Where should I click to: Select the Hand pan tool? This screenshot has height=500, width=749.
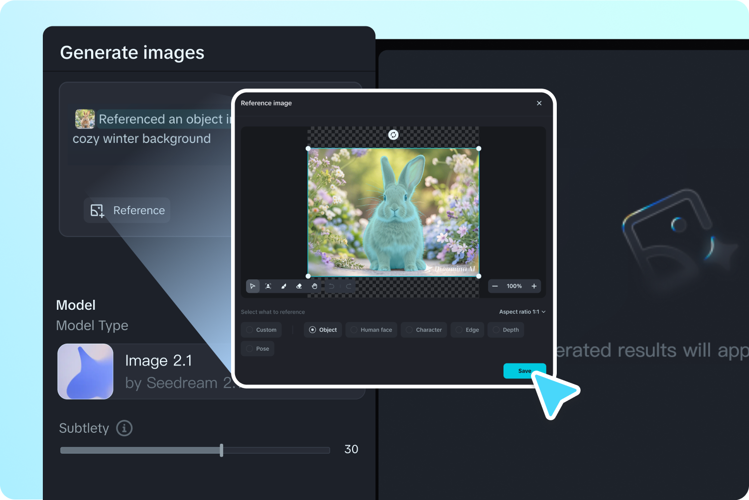[315, 286]
